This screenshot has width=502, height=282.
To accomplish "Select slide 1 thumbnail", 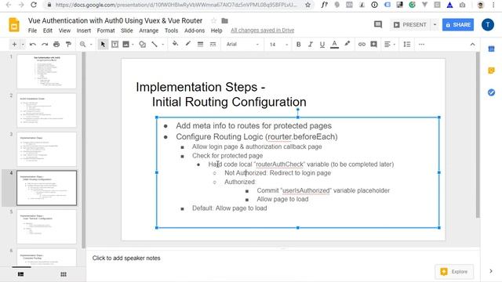I will 47,71.
